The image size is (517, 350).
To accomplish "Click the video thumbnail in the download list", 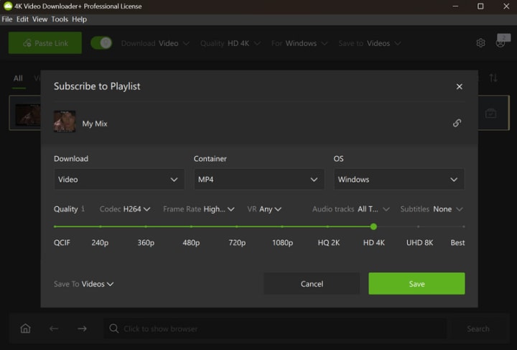I will [x=28, y=115].
